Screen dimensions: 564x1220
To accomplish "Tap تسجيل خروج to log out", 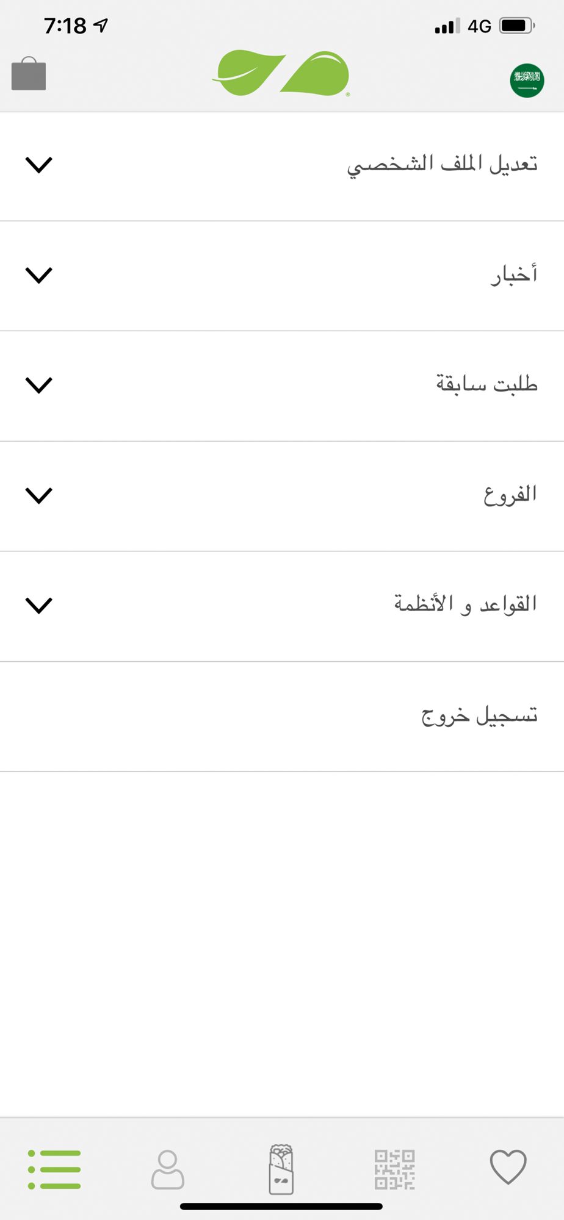I will [x=479, y=716].
